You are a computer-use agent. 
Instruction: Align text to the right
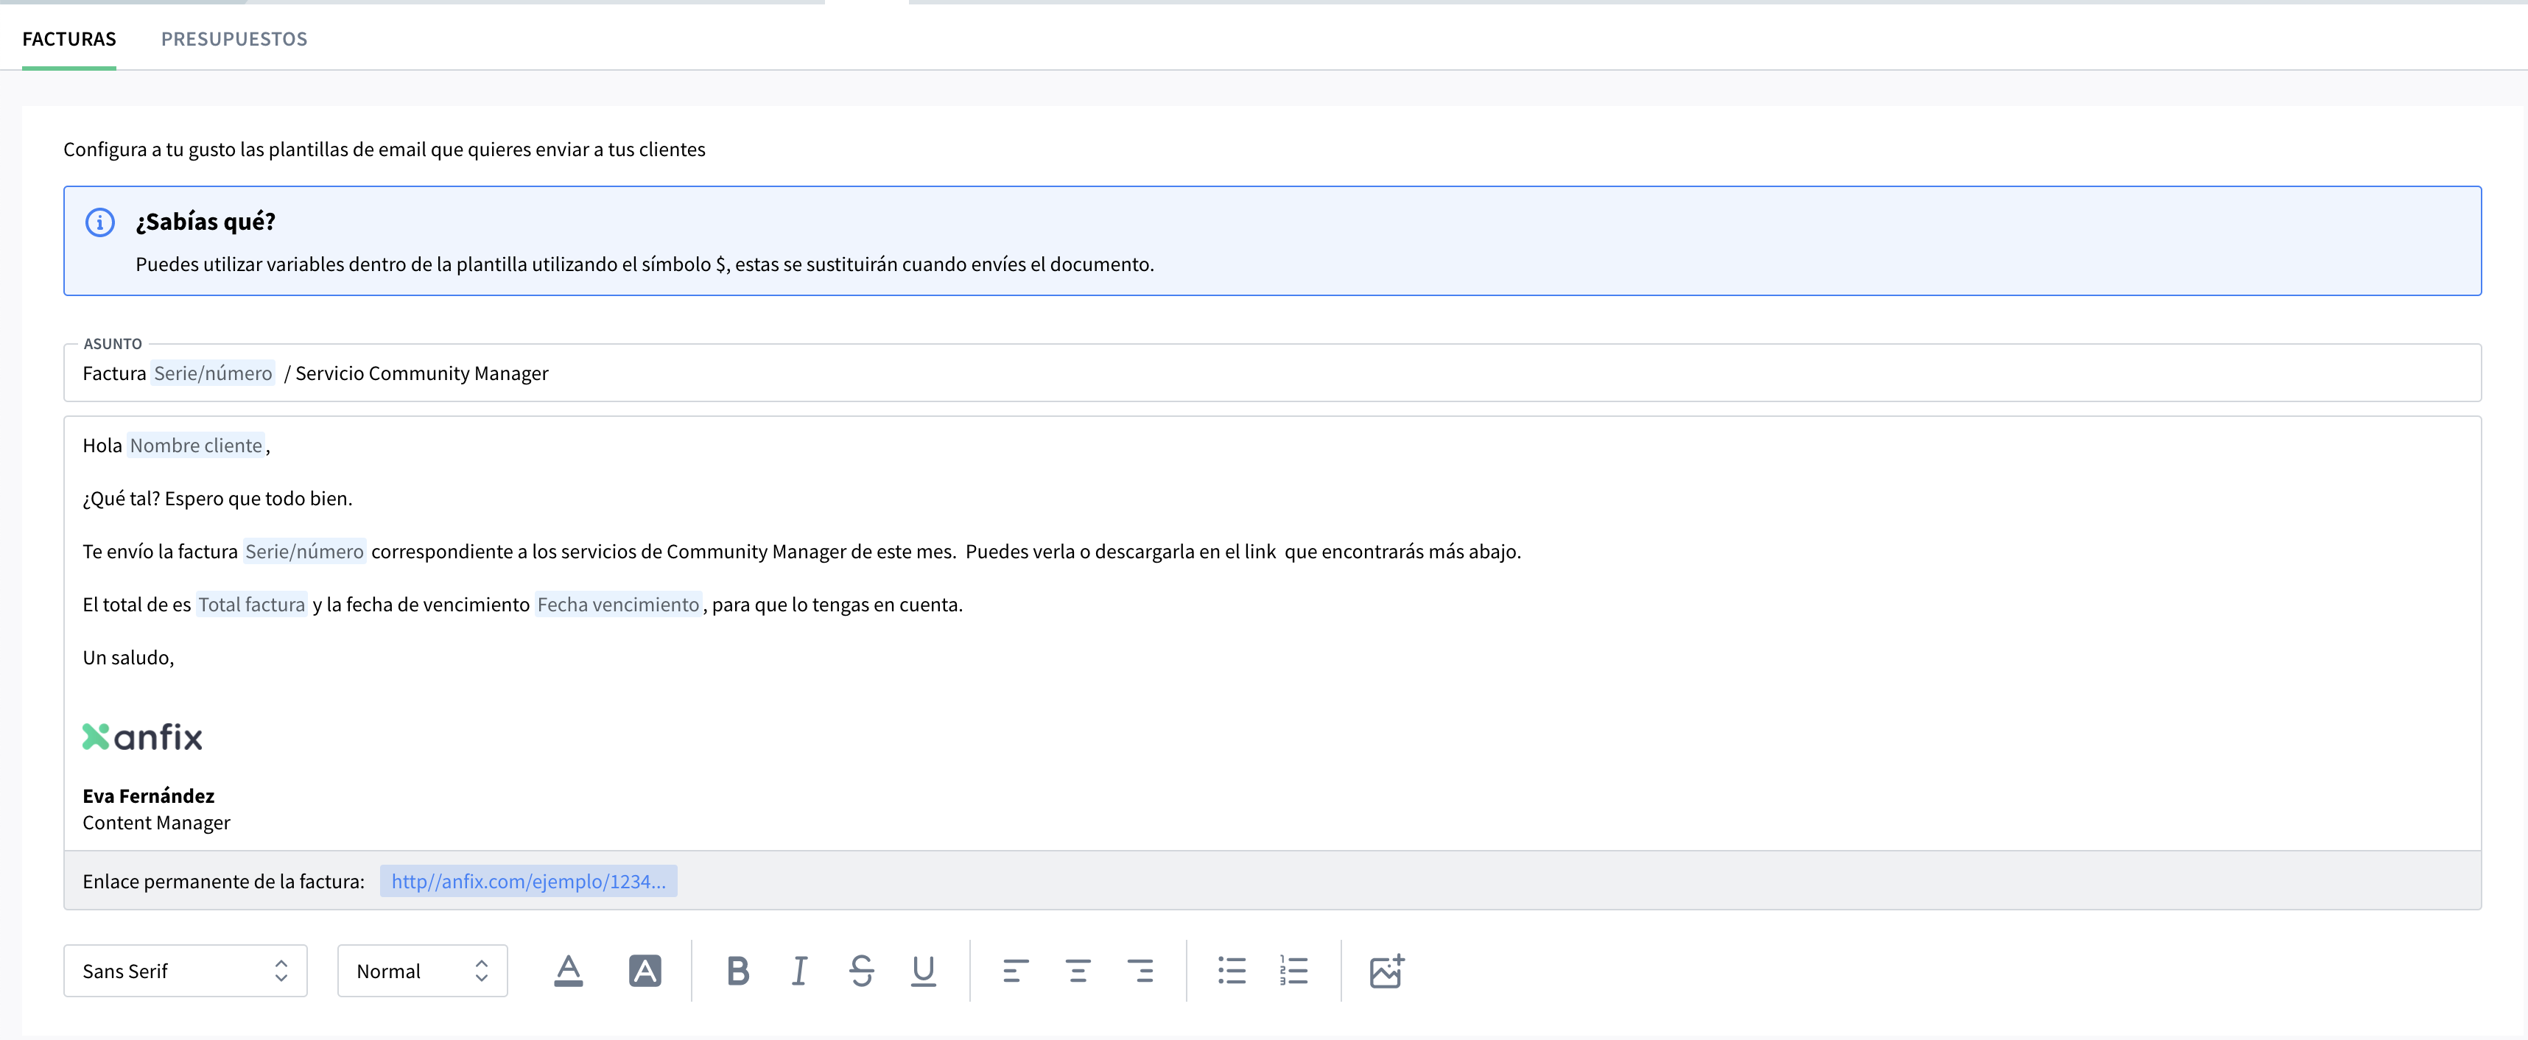tap(1140, 970)
